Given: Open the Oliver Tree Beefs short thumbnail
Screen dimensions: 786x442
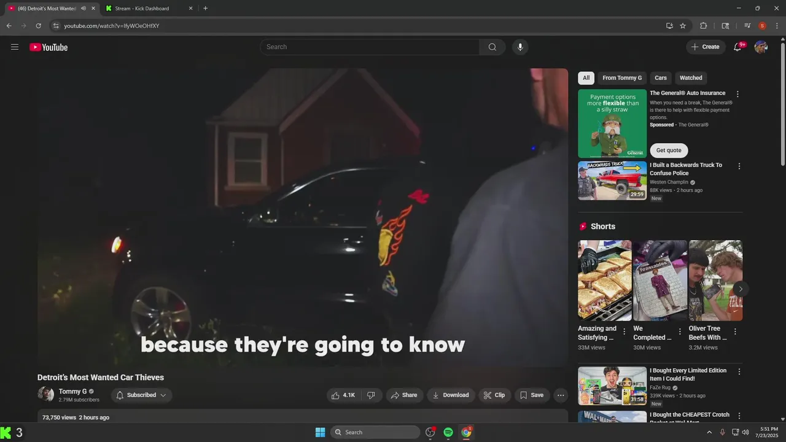Looking at the screenshot, I should pyautogui.click(x=715, y=281).
